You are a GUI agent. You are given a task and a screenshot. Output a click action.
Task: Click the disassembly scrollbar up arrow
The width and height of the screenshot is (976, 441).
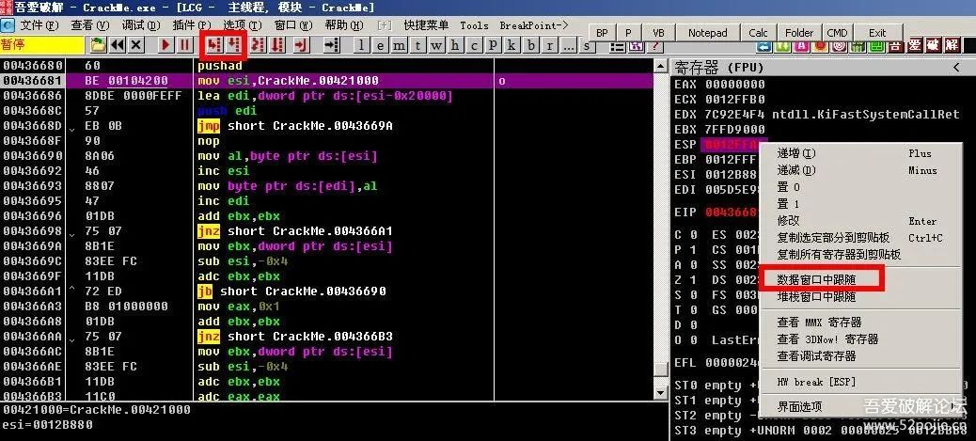[x=661, y=66]
